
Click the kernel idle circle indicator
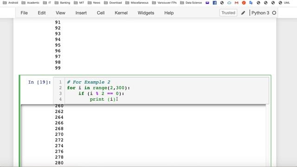coord(274,13)
